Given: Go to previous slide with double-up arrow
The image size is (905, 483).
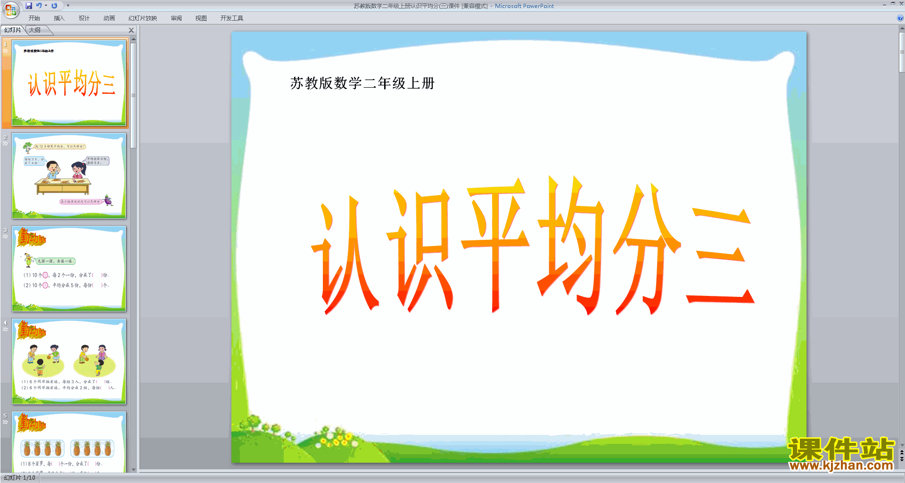Looking at the screenshot, I should pyautogui.click(x=902, y=452).
